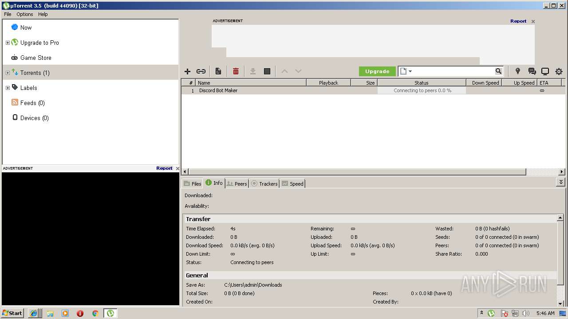Click the Stop torrent square icon
Viewport: 568px width, 319px height.
pyautogui.click(x=267, y=71)
